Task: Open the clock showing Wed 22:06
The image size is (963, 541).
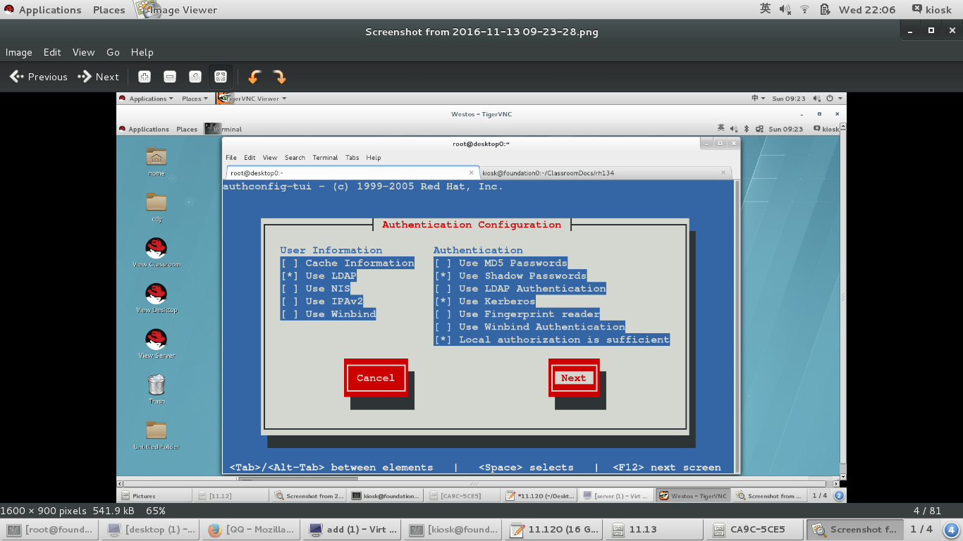Action: pyautogui.click(x=866, y=10)
